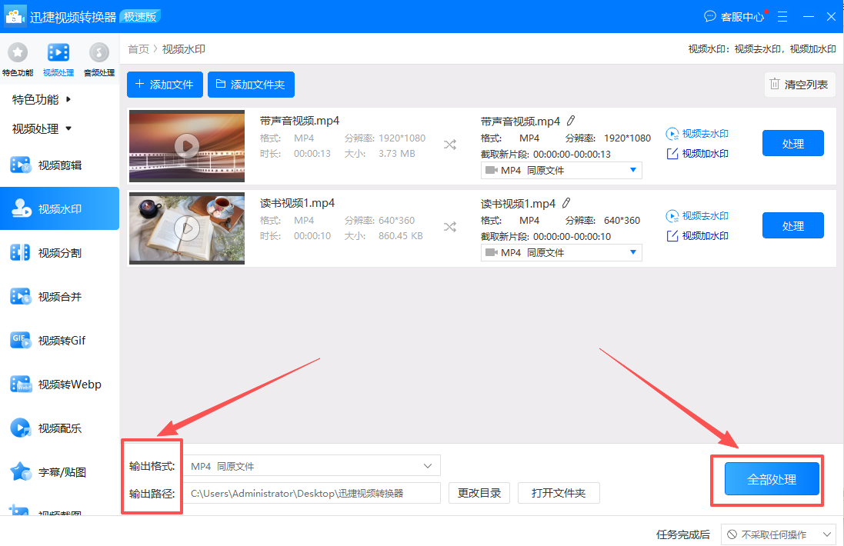The width and height of the screenshot is (844, 546).
Task: Open the 不采取任何操作 task completion dropdown
Action: (781, 534)
